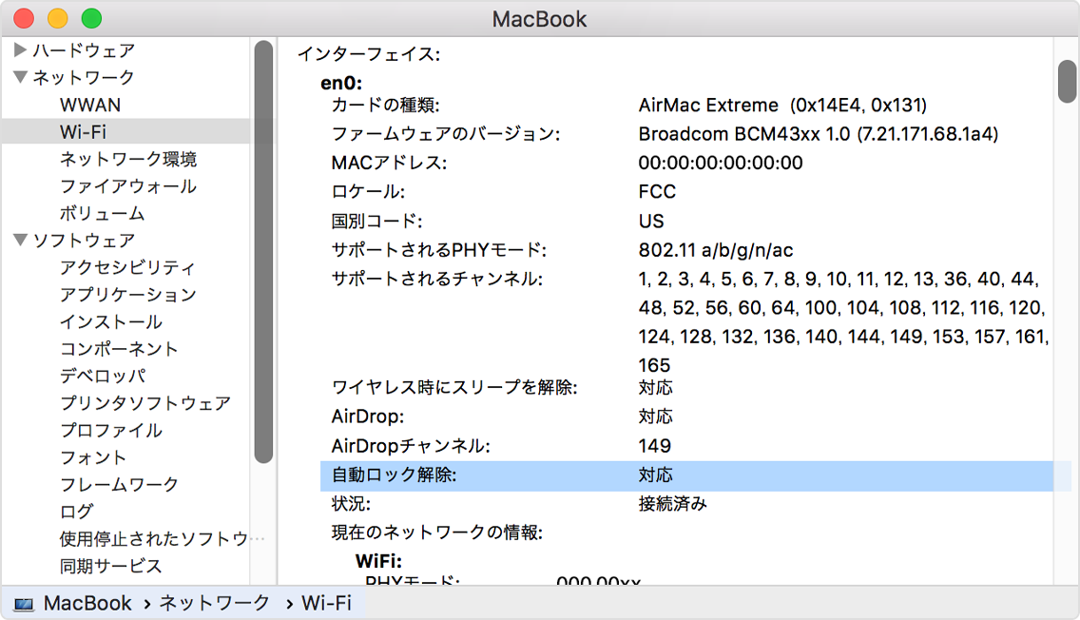Collapse the ソフトウェア section triangle
The image size is (1080, 620).
pos(20,241)
